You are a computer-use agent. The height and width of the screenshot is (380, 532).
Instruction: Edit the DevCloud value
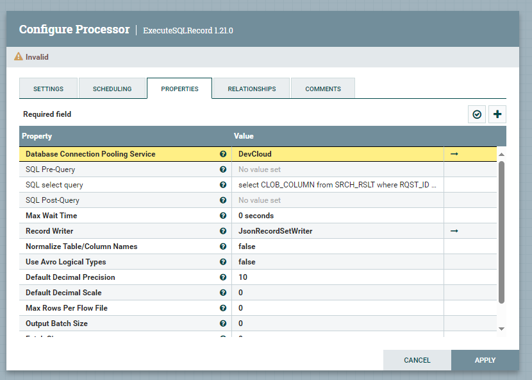(x=338, y=154)
